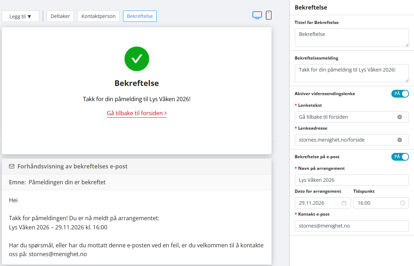Clear the Lenkeadresse field
414x266 pixels.
click(x=400, y=140)
